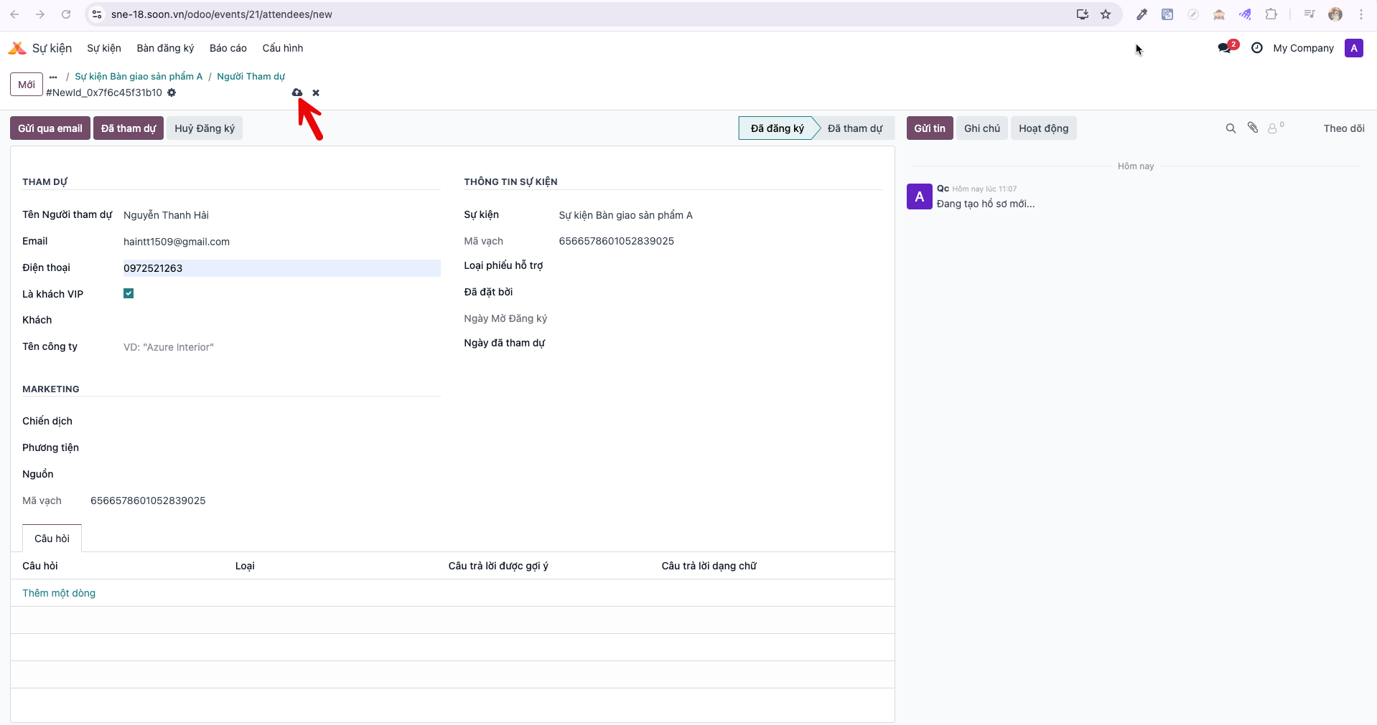1377x725 pixels.
Task: Open the Sự kiện menu
Action: point(104,48)
